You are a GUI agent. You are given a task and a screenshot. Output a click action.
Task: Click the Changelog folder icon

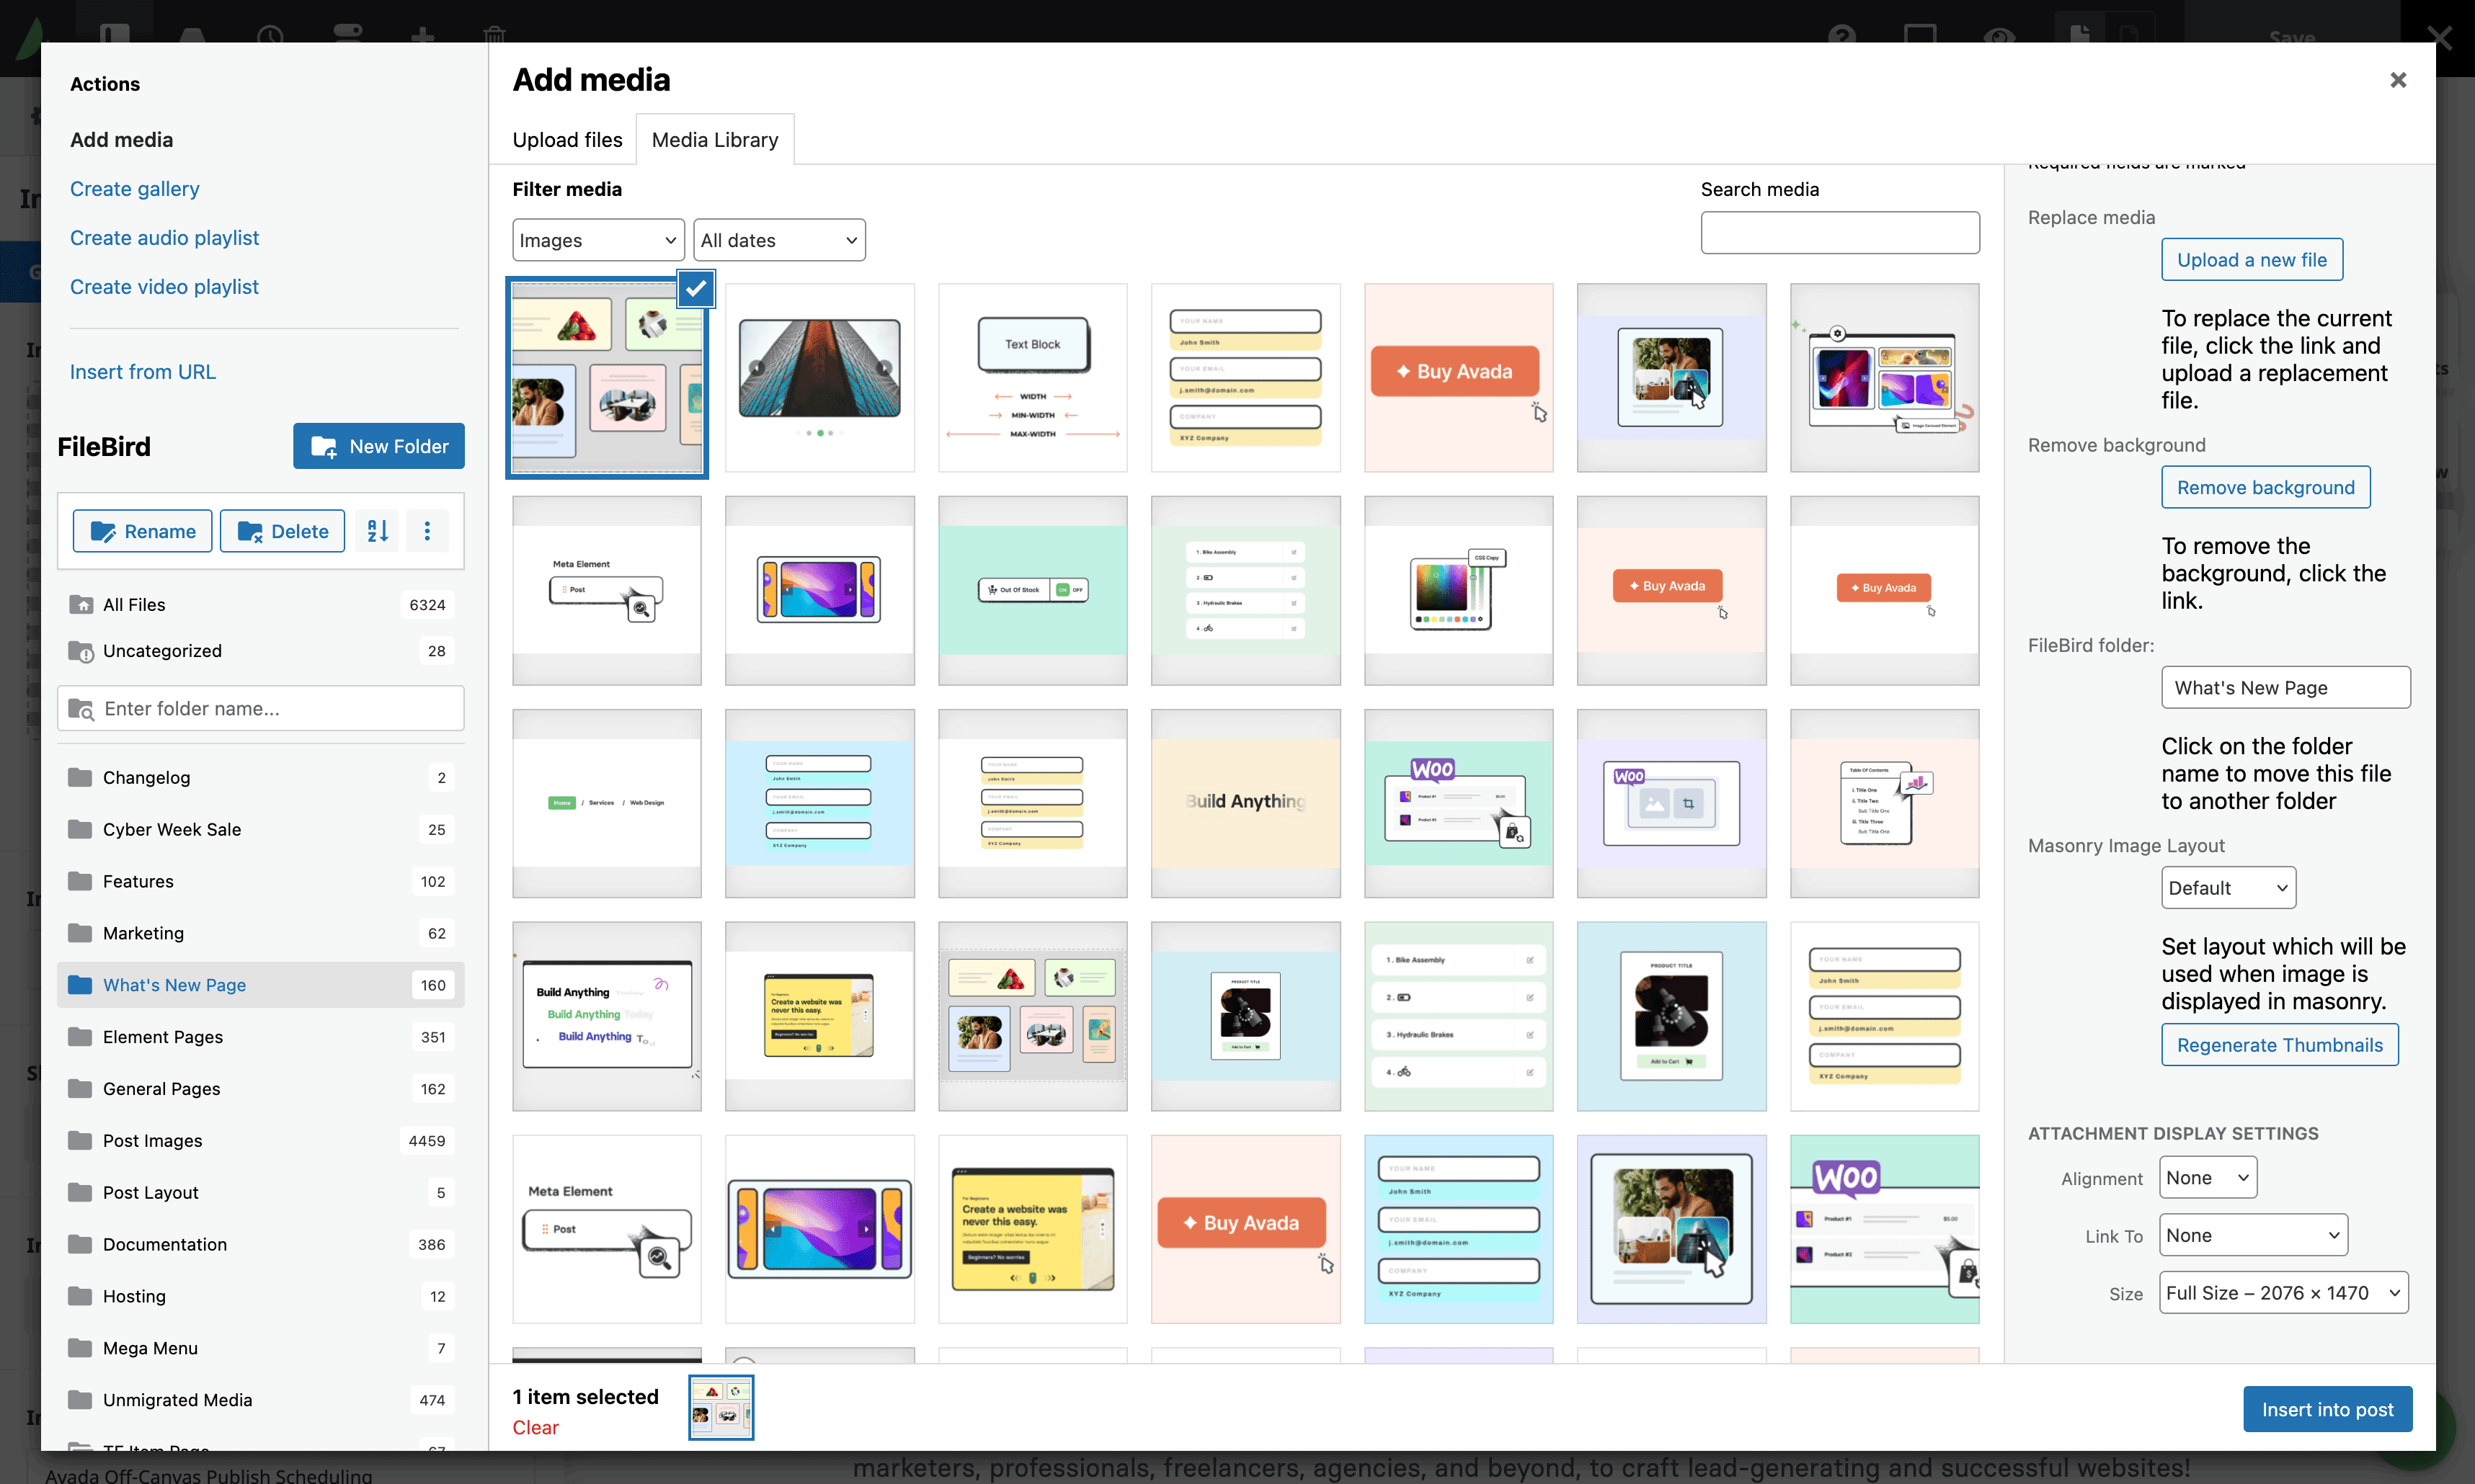pyautogui.click(x=80, y=777)
